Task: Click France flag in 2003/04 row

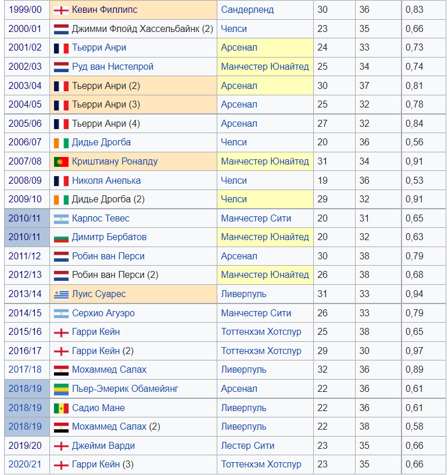Action: 61,87
